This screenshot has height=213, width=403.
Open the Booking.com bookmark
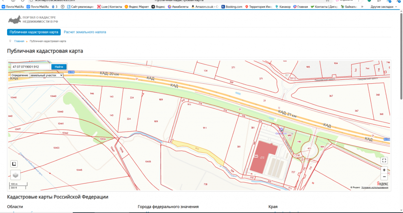(x=232, y=7)
